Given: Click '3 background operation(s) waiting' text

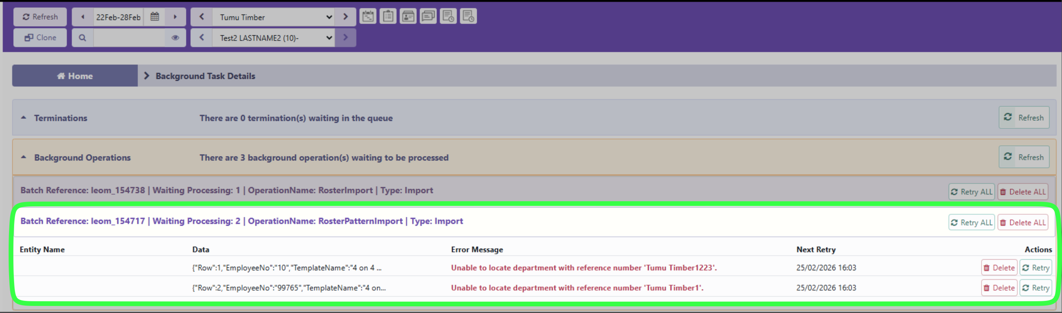Looking at the screenshot, I should pos(324,158).
